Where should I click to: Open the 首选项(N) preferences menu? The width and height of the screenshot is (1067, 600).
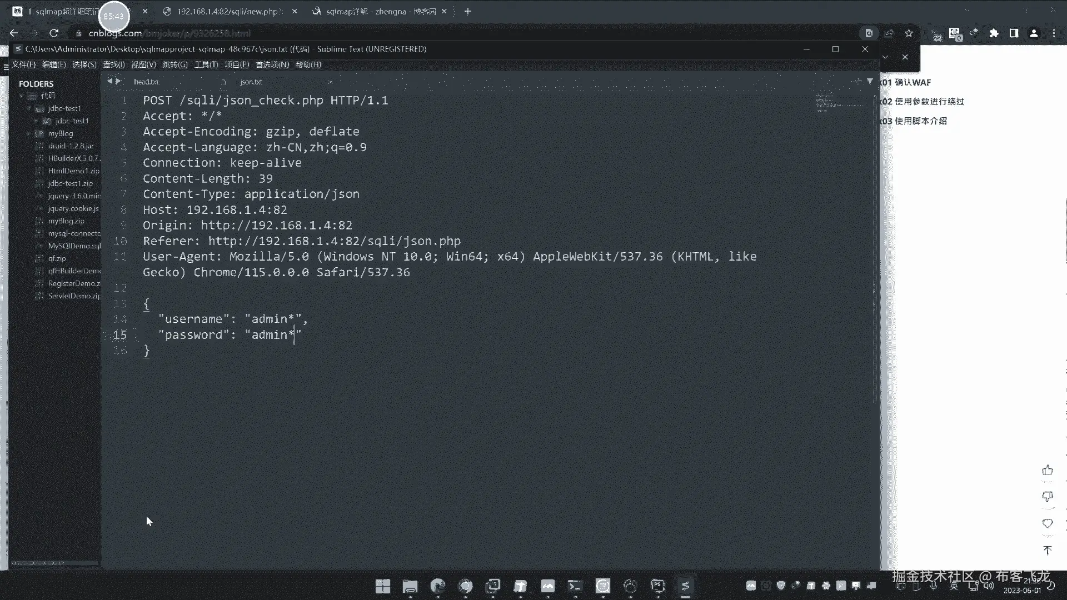272,64
